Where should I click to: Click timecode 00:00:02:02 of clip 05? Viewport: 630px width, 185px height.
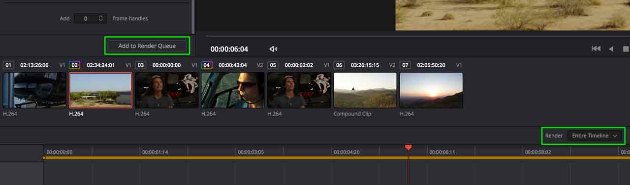point(299,65)
